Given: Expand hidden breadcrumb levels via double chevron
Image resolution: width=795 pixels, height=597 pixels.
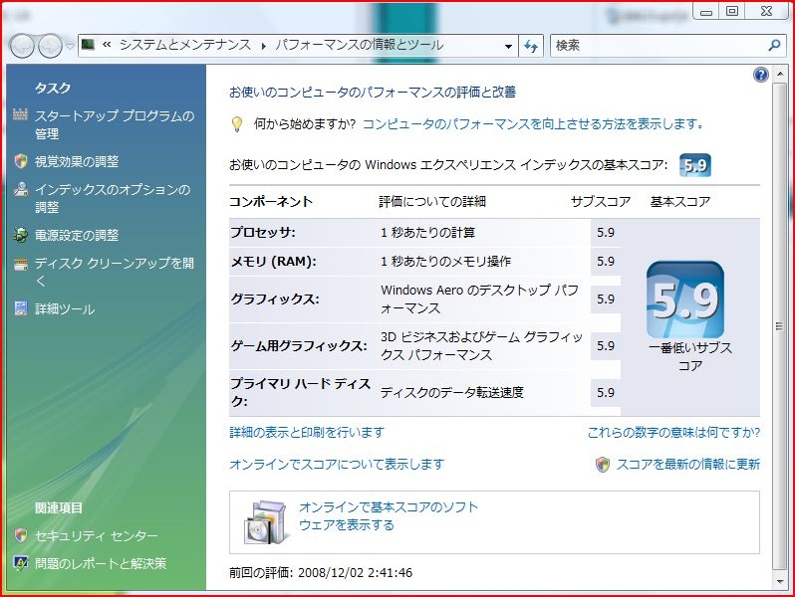Looking at the screenshot, I should pyautogui.click(x=107, y=45).
